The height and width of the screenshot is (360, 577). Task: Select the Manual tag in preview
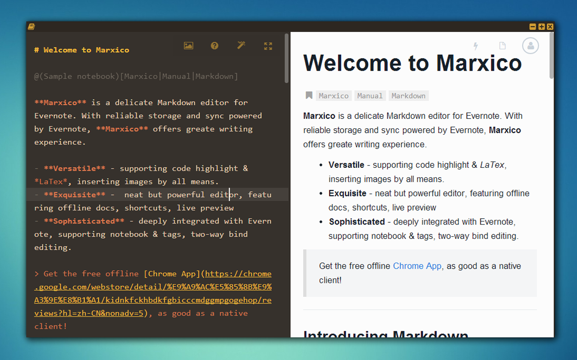(x=370, y=96)
